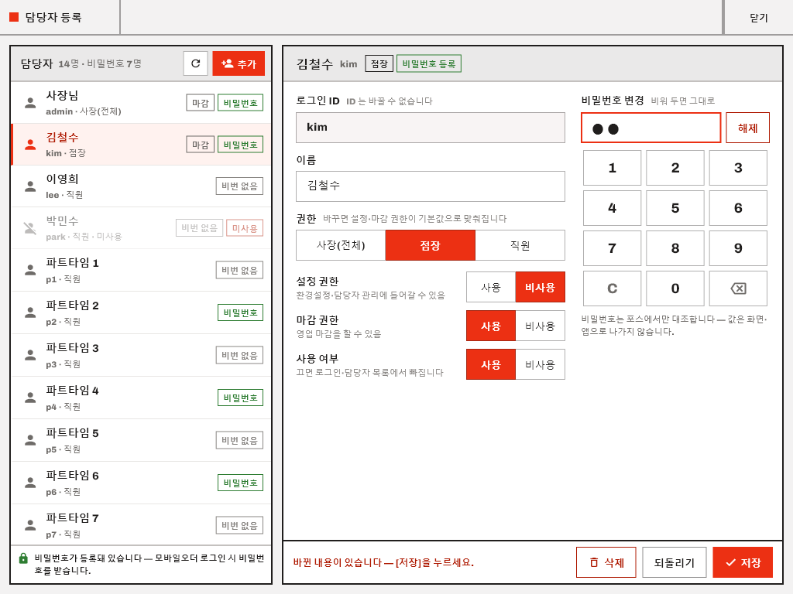The image size is (793, 594).
Task: Click the 해제 button next to password field
Action: coord(747,128)
